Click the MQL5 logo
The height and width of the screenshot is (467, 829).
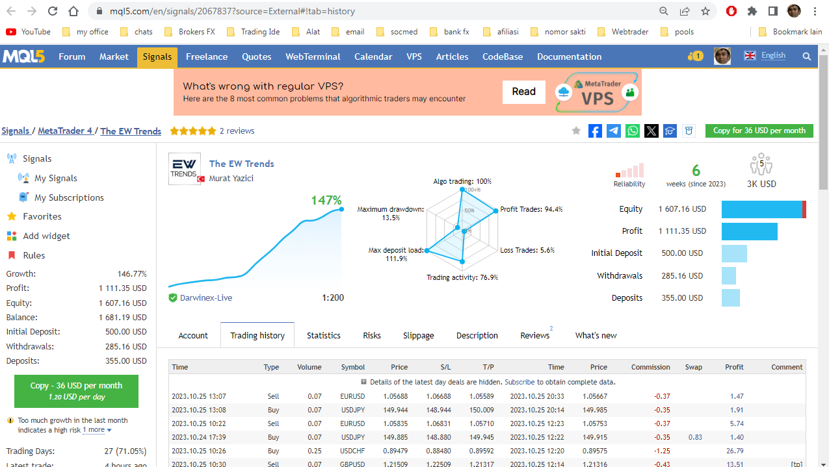(x=23, y=57)
